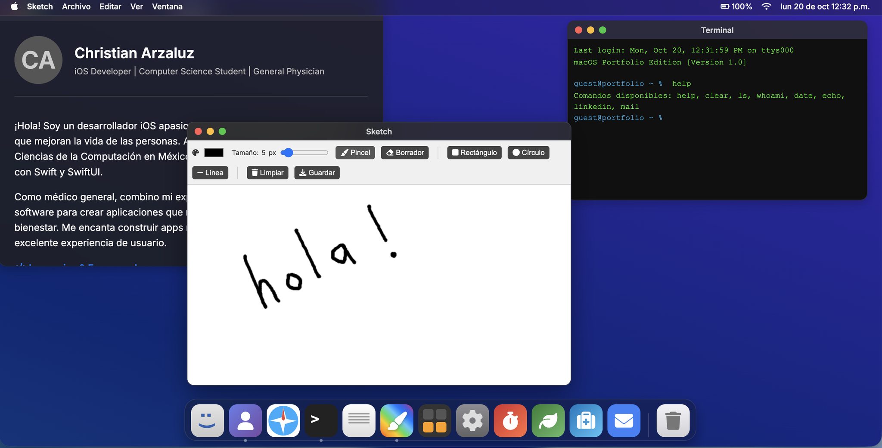Click the Sketch drawing canvas
Viewport: 882px width, 448px height.
coord(379,285)
